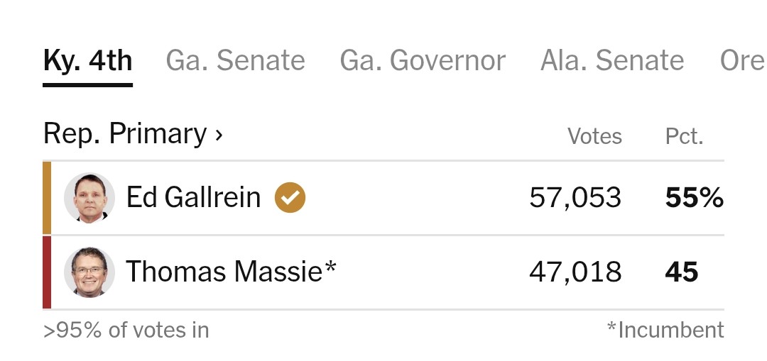Image resolution: width=767 pixels, height=361 pixels.
Task: Click the 55% percentage for Gallrein
Action: coord(694,198)
